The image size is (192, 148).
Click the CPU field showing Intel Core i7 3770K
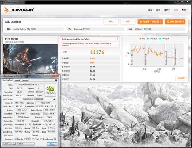[99, 29]
